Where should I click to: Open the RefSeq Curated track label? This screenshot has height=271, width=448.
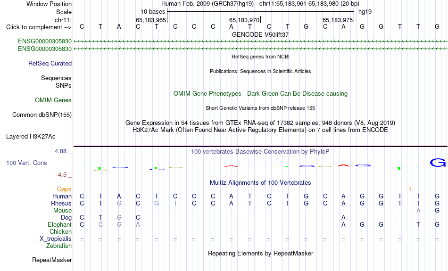click(x=50, y=64)
